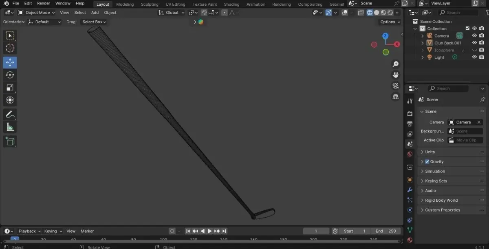Screen dimensions: 489x249
Task: Open the Collection properties tab
Action: 410,167
